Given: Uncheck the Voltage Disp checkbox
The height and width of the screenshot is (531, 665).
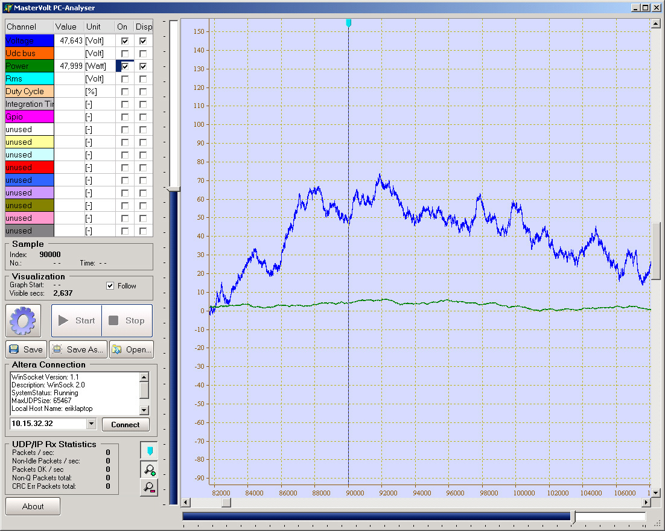Looking at the screenshot, I should click(x=143, y=41).
